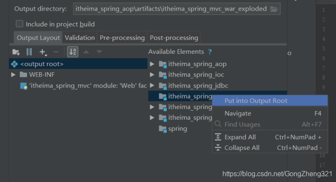The image size is (336, 182).
Task: Expand itheima_spring_aop module in Available Elements
Action: [152, 64]
